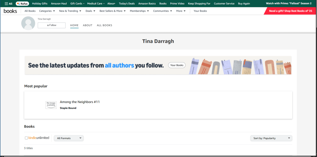317x157 pixels.
Task: Click the Your Books banner button
Action: coord(177,65)
